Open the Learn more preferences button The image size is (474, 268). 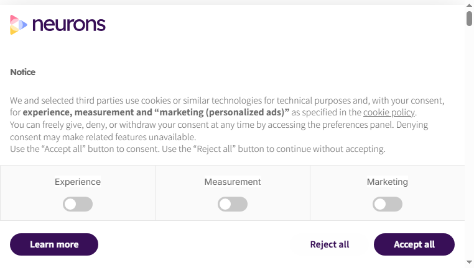(x=54, y=244)
